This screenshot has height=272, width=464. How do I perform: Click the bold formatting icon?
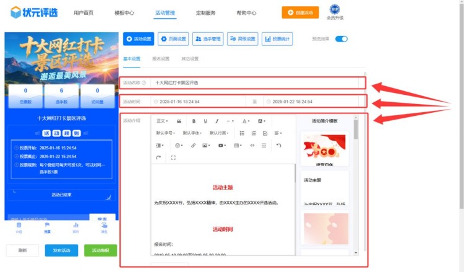click(x=194, y=121)
